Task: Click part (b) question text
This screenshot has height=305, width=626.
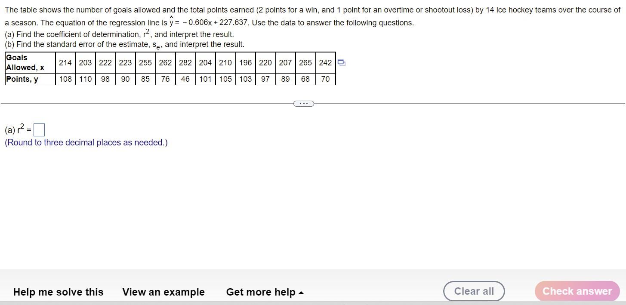Action: coord(124,44)
